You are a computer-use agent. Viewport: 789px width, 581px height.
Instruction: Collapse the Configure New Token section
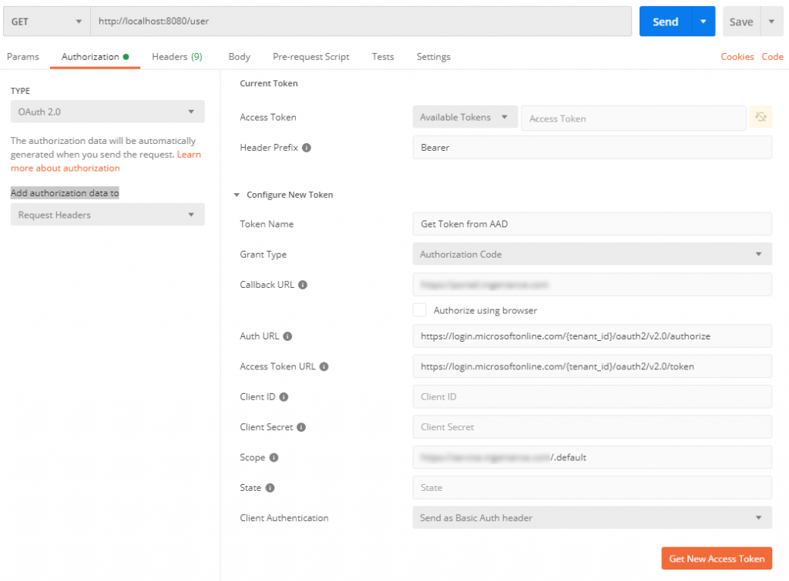pos(237,195)
